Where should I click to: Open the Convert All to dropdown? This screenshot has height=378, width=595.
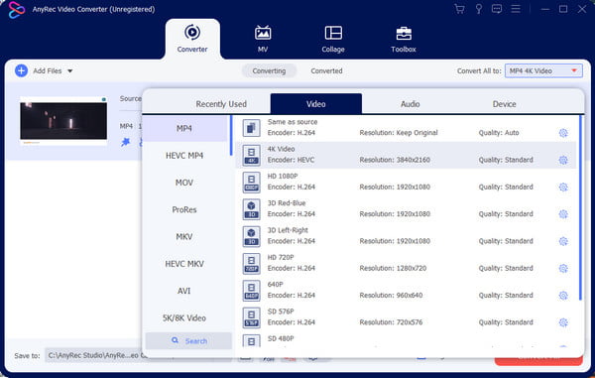pyautogui.click(x=543, y=70)
